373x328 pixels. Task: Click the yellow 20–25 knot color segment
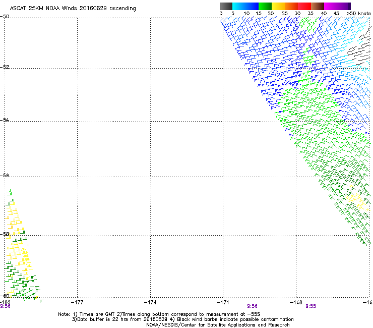coord(278,6)
